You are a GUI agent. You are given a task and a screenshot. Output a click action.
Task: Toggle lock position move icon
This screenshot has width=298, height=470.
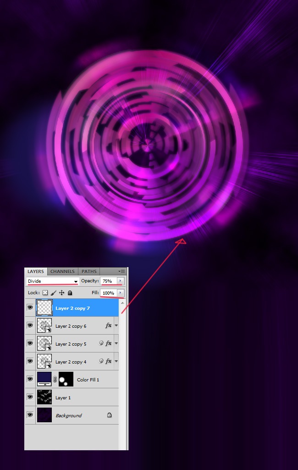[x=62, y=292]
